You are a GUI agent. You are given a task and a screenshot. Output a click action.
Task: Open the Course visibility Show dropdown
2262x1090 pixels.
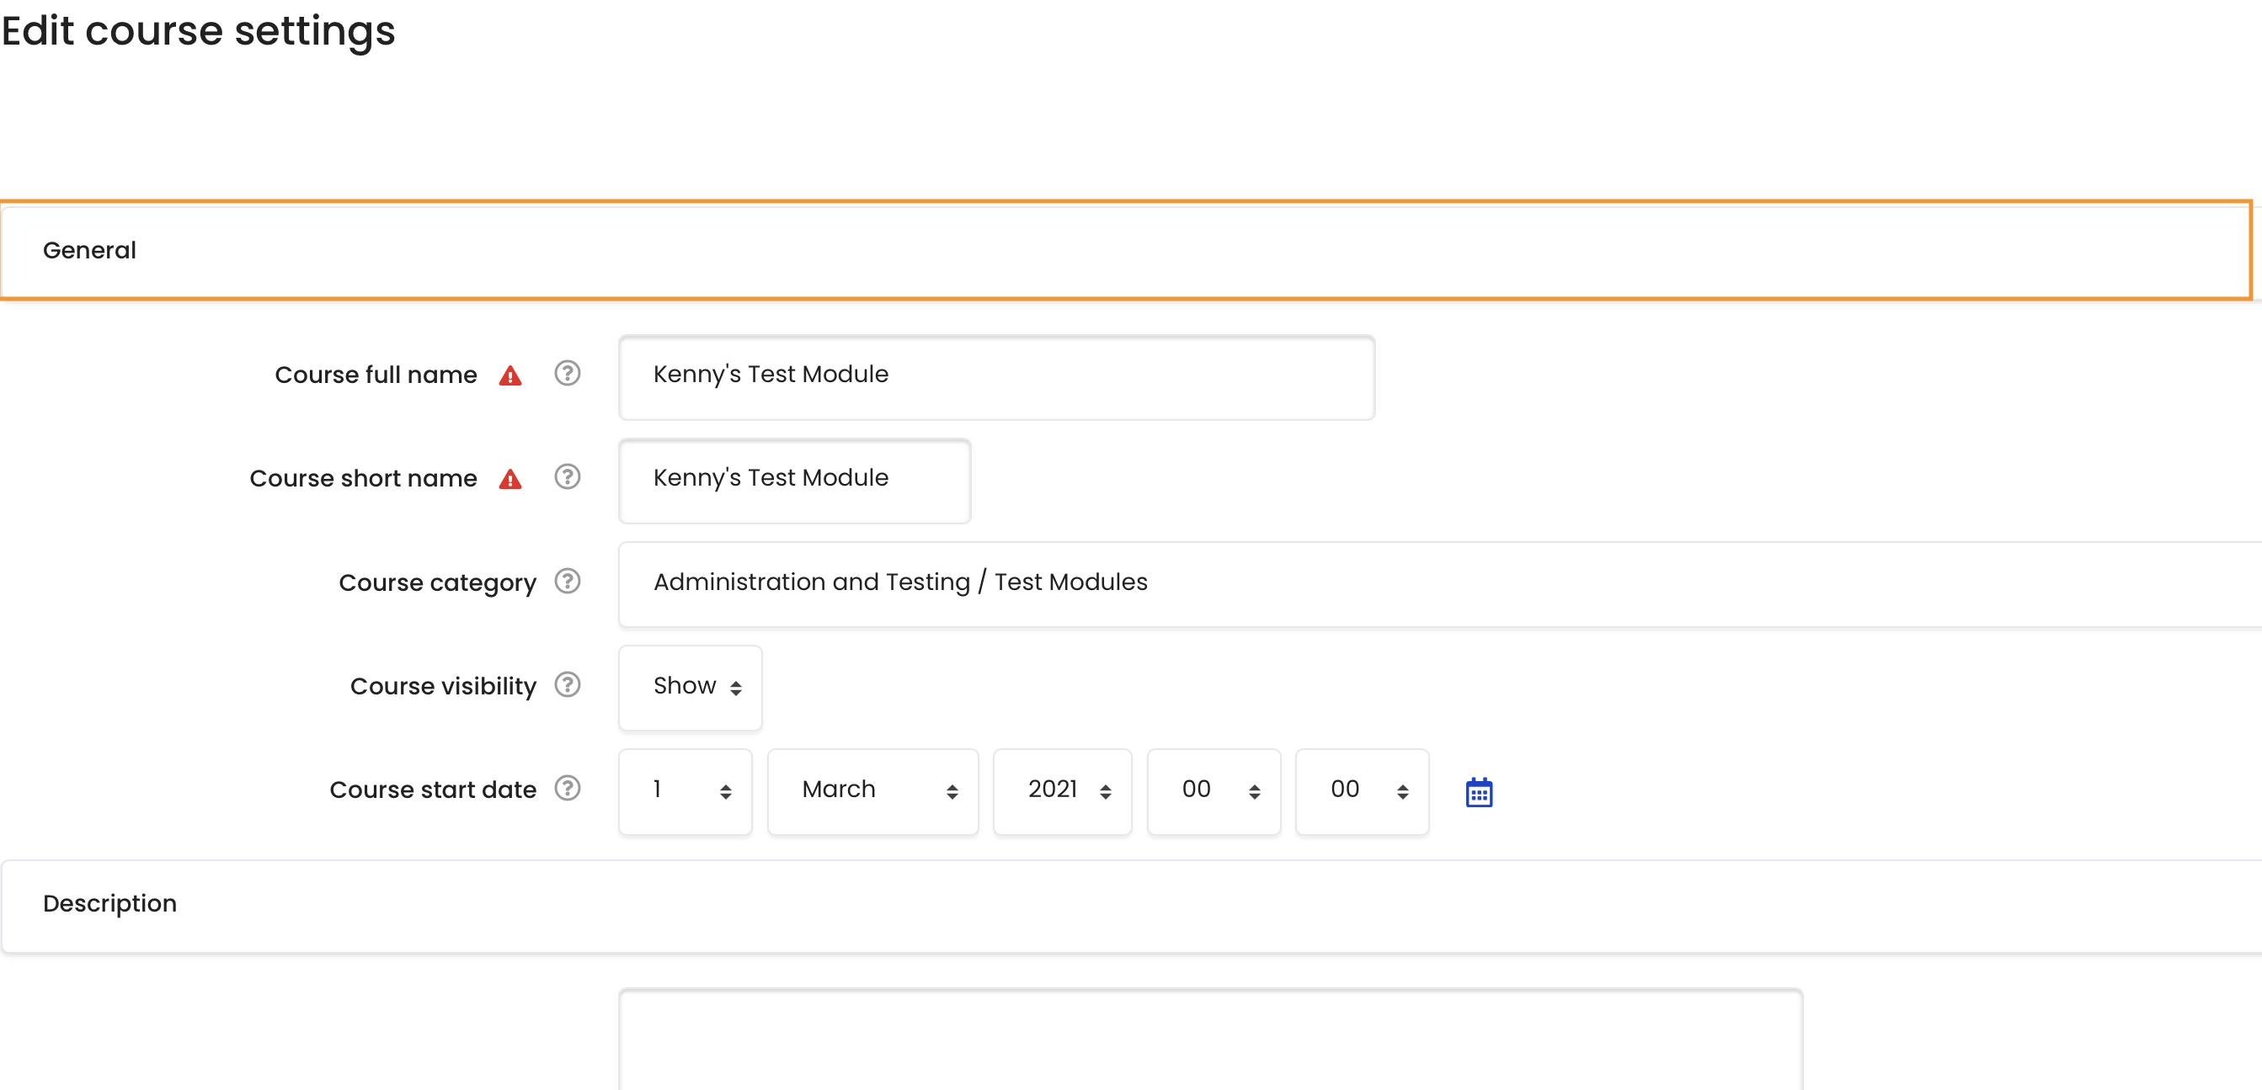[x=691, y=687]
